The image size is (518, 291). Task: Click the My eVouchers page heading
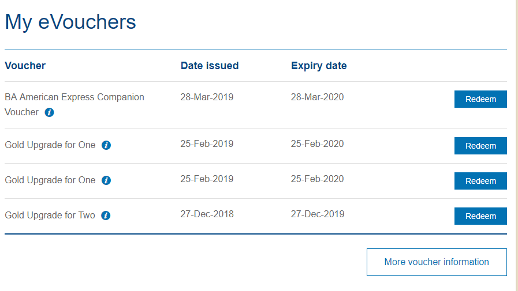click(70, 22)
